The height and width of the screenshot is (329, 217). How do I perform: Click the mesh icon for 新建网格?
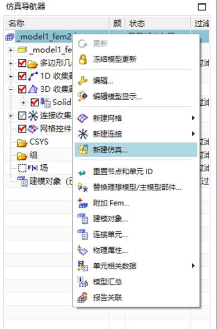[82, 119]
